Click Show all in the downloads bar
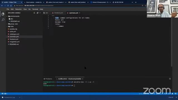 pyautogui.click(x=171, y=97)
